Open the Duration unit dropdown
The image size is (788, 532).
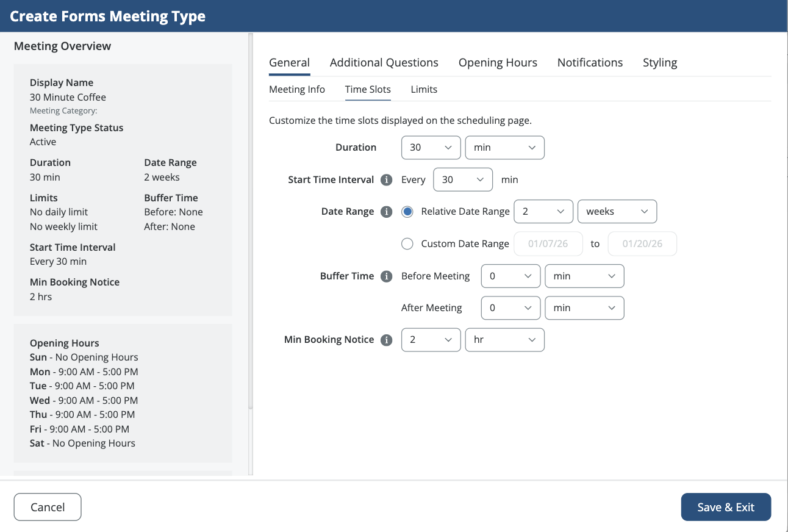(504, 148)
